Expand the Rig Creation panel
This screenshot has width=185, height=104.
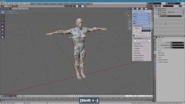[137, 44]
